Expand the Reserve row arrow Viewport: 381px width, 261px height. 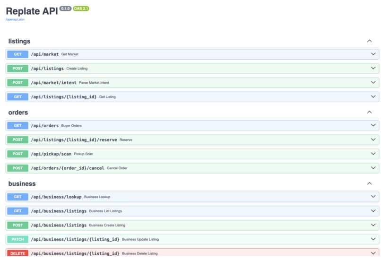[x=373, y=139]
